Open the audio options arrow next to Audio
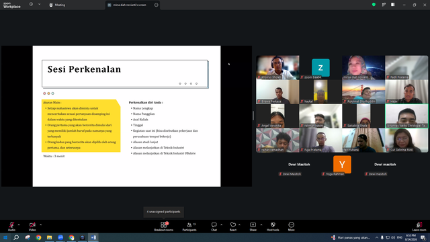The width and height of the screenshot is (430, 242). (19, 225)
